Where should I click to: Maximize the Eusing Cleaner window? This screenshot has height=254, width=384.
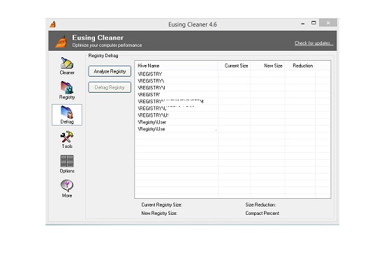click(x=313, y=23)
